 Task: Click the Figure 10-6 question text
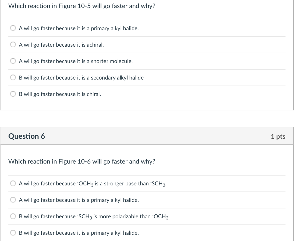tap(82, 161)
